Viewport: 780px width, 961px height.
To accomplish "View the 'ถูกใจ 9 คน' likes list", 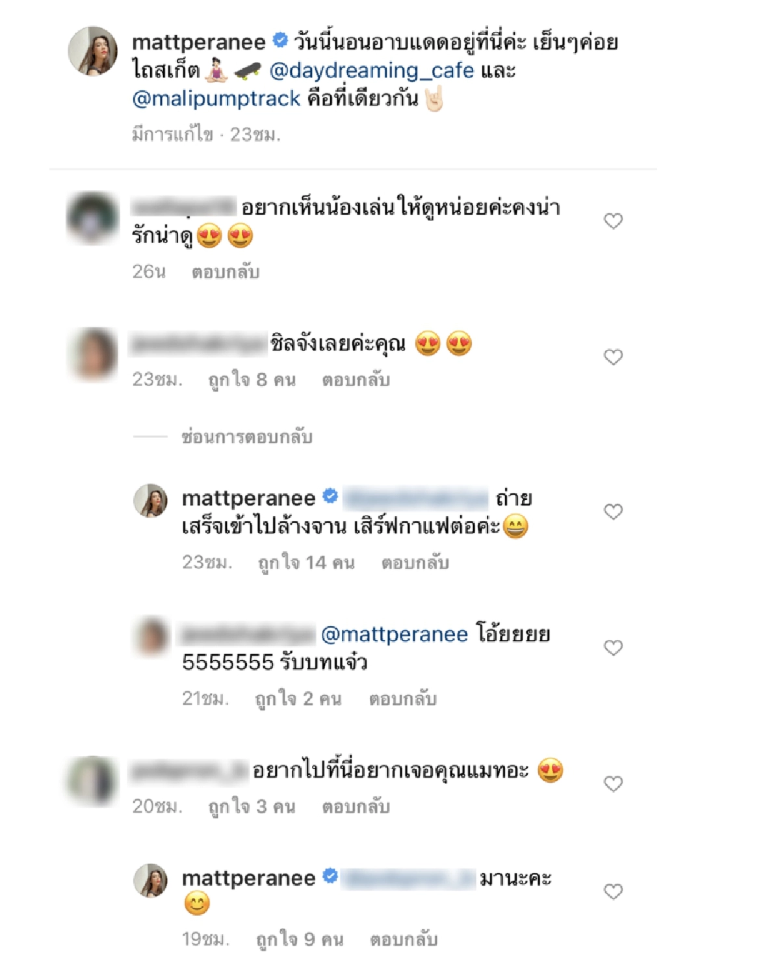I will coord(300,940).
